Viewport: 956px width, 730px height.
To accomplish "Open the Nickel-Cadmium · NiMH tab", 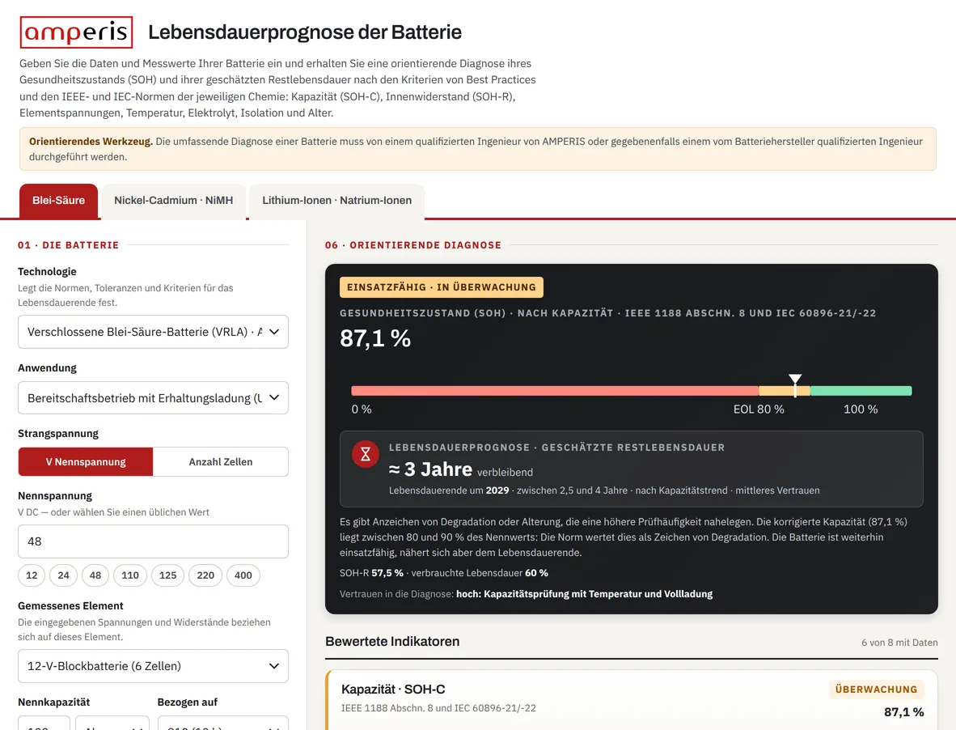I will (x=174, y=201).
